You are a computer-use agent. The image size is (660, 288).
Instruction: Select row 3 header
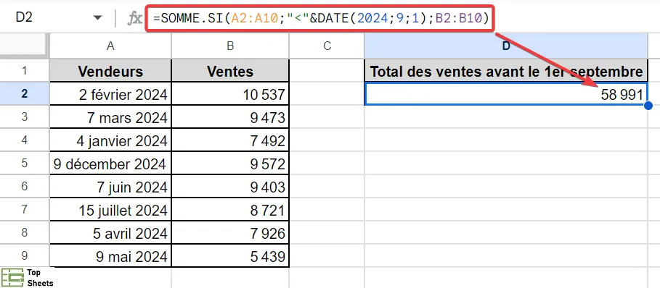[x=25, y=117]
